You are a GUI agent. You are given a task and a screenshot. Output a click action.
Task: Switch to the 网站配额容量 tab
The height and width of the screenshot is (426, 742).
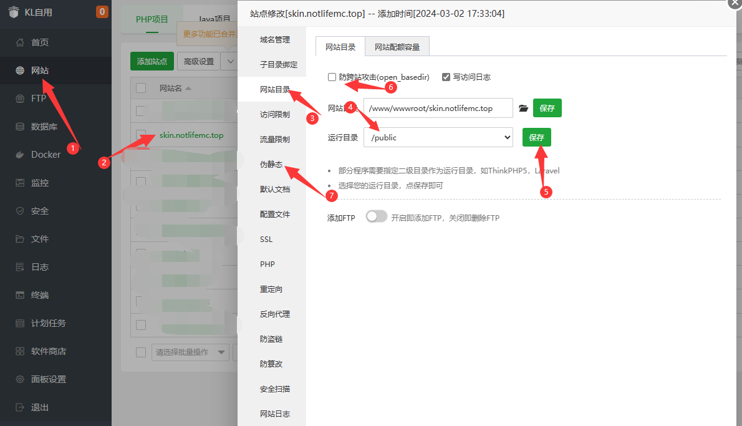tap(397, 47)
